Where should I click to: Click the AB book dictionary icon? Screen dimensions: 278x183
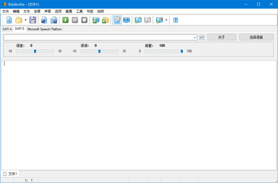(x=127, y=20)
